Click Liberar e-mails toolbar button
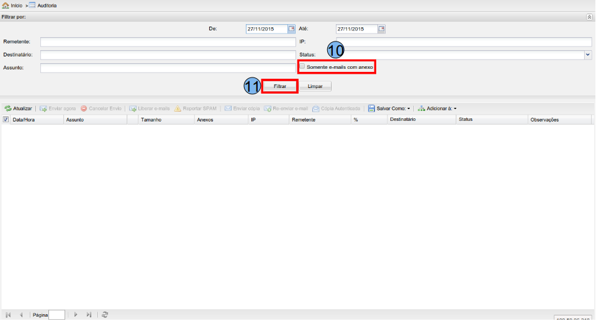Screen dimensions: 596x321 150,108
